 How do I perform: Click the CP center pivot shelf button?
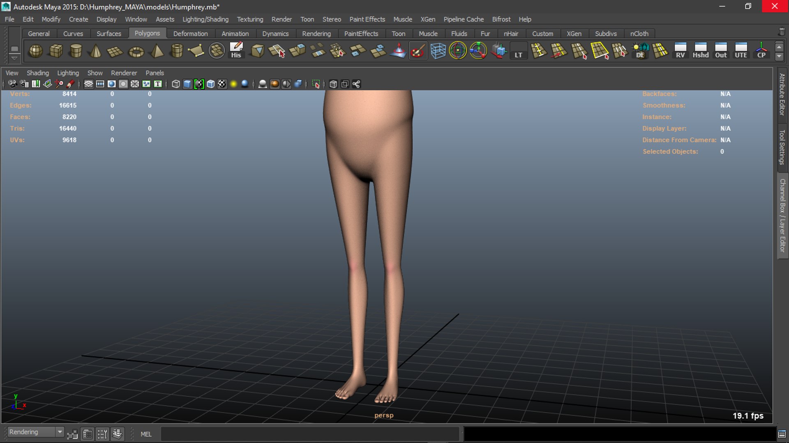[x=761, y=51]
